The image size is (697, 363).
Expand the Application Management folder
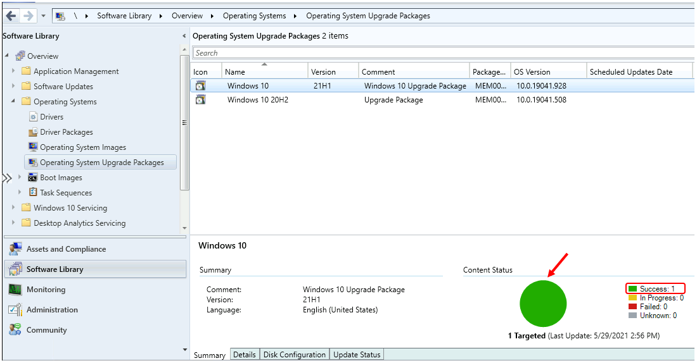(13, 71)
